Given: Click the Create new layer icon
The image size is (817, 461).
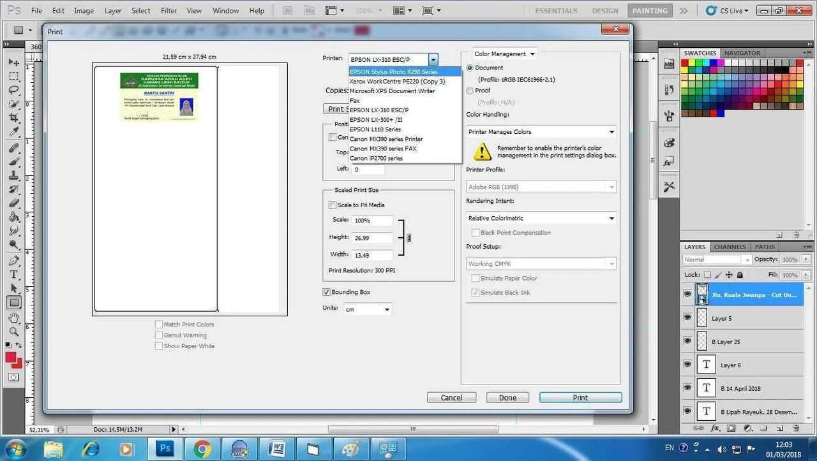Looking at the screenshot, I should tap(780, 428).
